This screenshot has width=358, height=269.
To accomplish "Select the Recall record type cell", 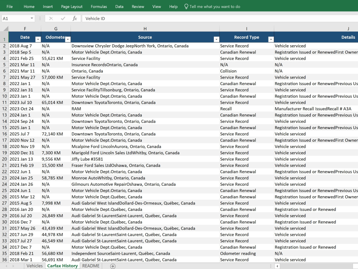I will click(247, 109).
